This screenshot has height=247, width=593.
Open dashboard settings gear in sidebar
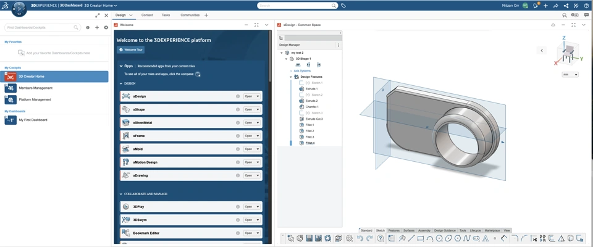tap(106, 28)
